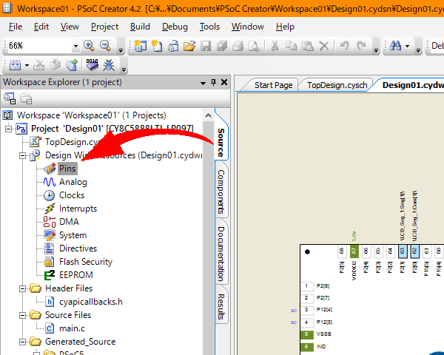This screenshot has height=355, width=444.
Task: Open the Window menu
Action: point(247,27)
